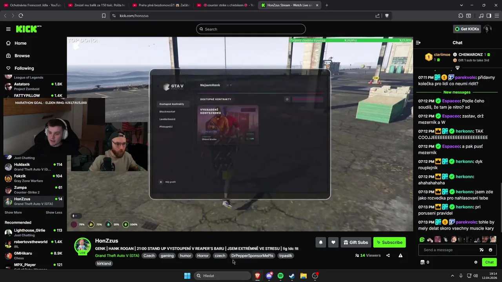Image resolution: width=502 pixels, height=282 pixels.
Task: Expand pinned leaderboard chevron in chat
Action: pos(457,68)
